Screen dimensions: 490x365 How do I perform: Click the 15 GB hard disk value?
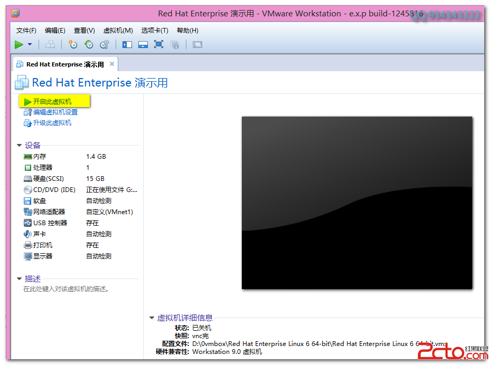click(95, 179)
